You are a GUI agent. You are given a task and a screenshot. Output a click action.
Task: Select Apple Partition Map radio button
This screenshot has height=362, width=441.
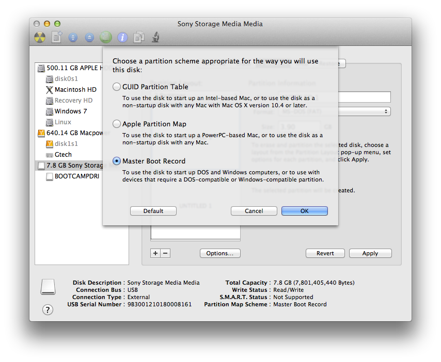tap(116, 124)
